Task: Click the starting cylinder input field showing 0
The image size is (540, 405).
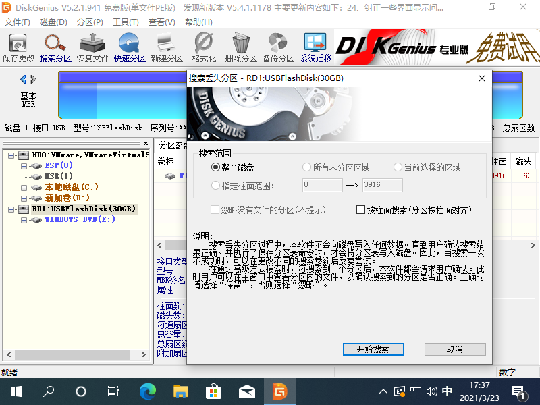Action: (322, 185)
